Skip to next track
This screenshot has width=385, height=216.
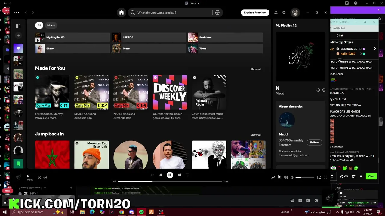click(179, 175)
